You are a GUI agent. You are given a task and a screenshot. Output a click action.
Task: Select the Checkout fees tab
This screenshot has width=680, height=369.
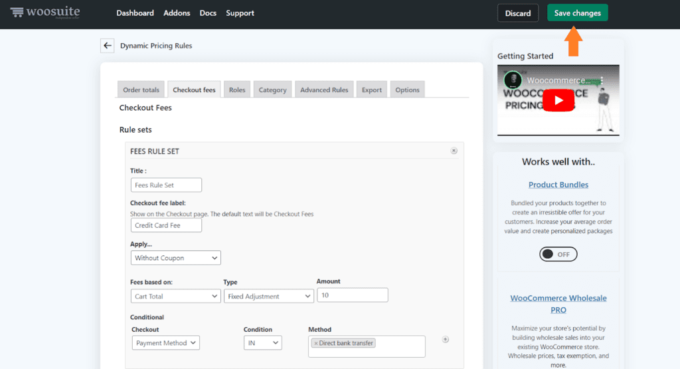point(194,90)
